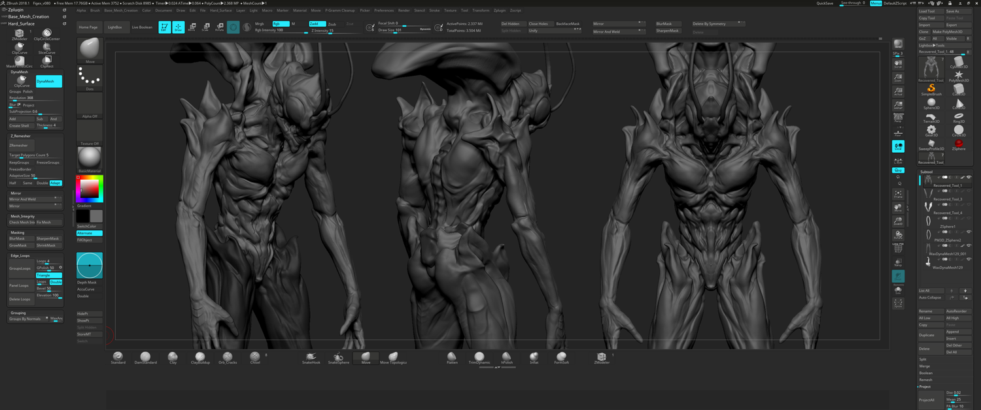Image resolution: width=981 pixels, height=410 pixels.
Task: Select the ClipCurve brush icon
Action: 19,47
